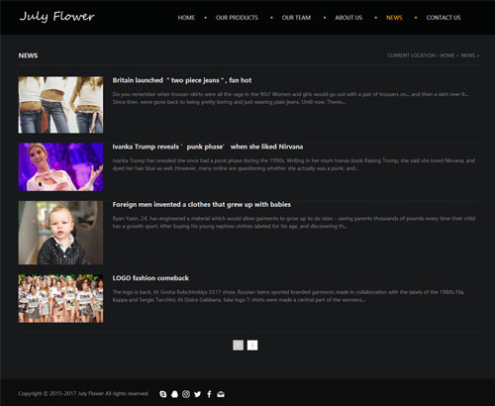Read the LOGO fashion comeback article
Image resolution: width=495 pixels, height=406 pixels.
150,278
